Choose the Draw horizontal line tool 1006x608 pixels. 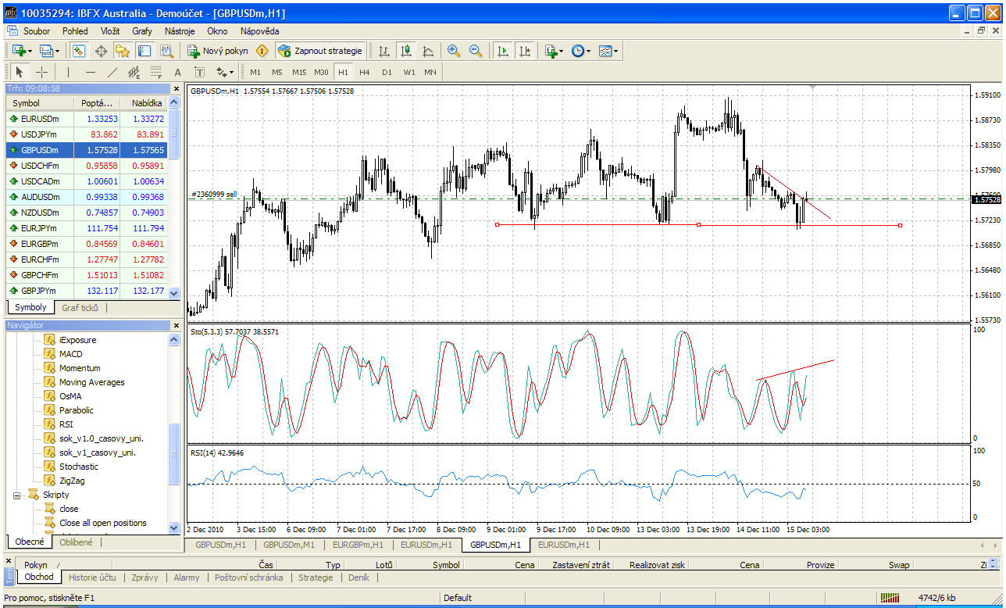(90, 72)
